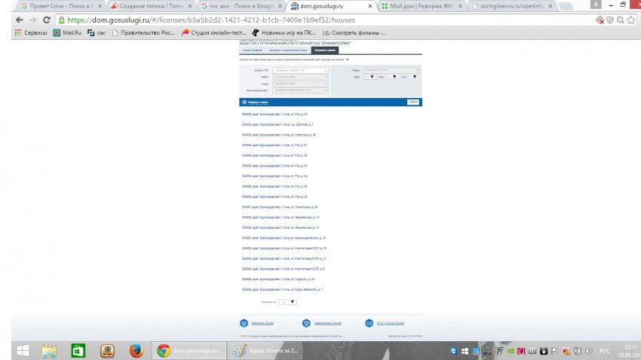Open the Mail.Ru bookmark

68,33
